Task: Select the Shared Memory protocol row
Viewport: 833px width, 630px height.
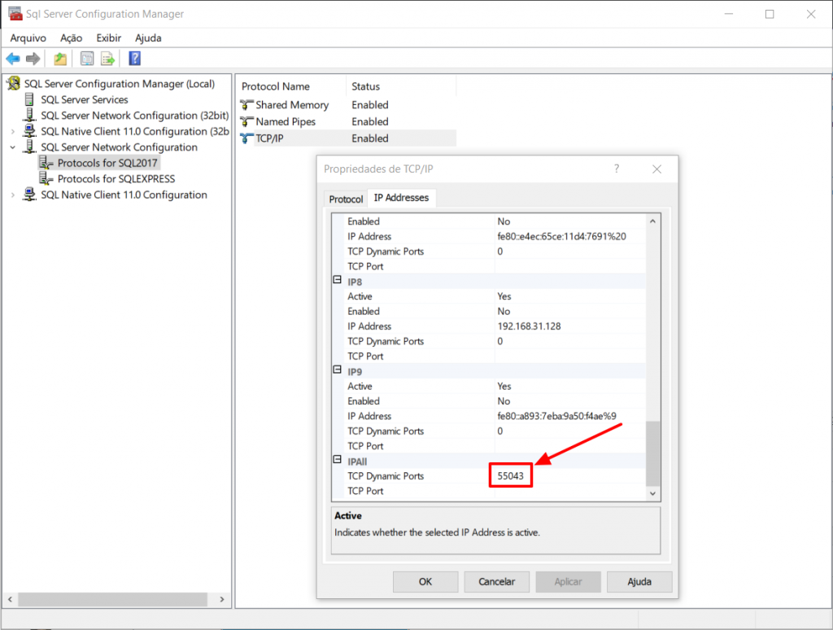Action: [347, 105]
